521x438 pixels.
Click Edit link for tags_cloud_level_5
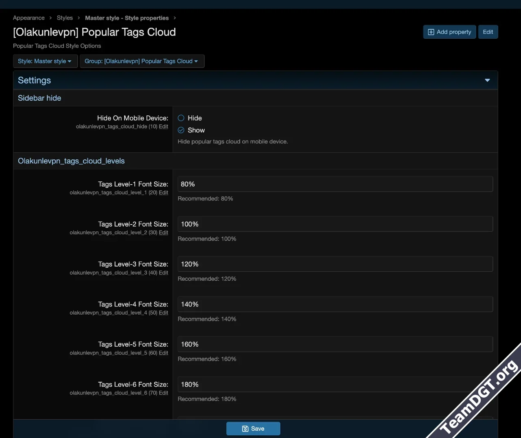click(164, 353)
